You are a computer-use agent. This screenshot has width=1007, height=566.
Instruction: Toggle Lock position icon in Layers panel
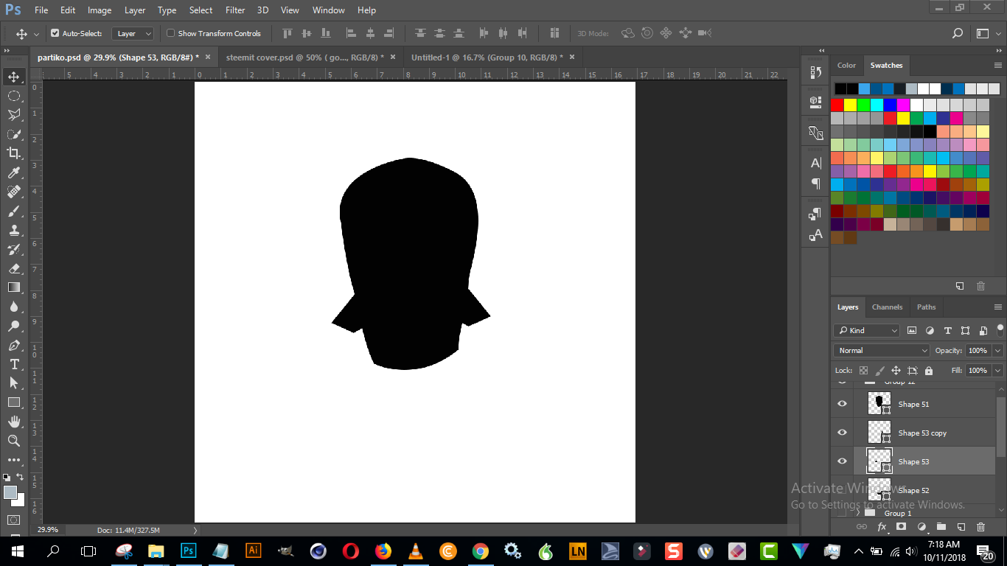click(x=896, y=371)
